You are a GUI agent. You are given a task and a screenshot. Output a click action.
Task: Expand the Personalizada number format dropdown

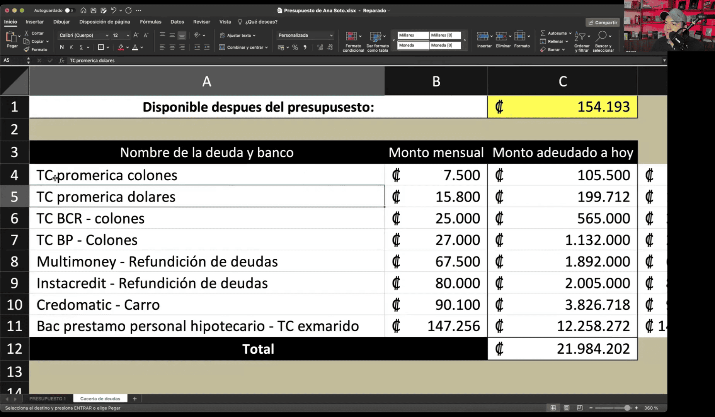point(331,35)
